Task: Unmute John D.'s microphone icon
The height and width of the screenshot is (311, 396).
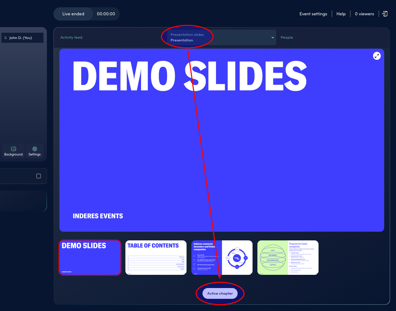Action: [x=5, y=38]
